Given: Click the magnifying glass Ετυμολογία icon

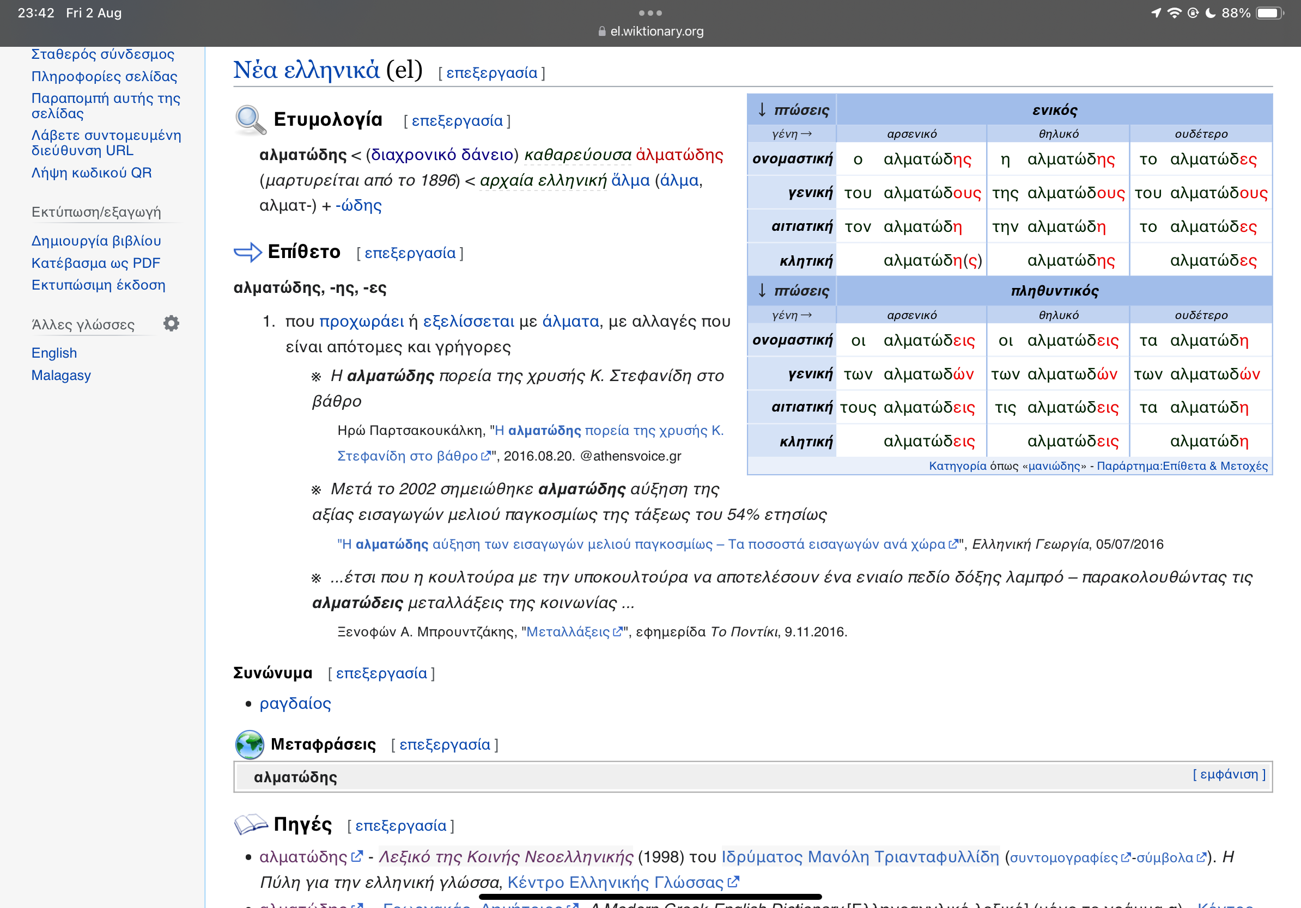Looking at the screenshot, I should 250,120.
